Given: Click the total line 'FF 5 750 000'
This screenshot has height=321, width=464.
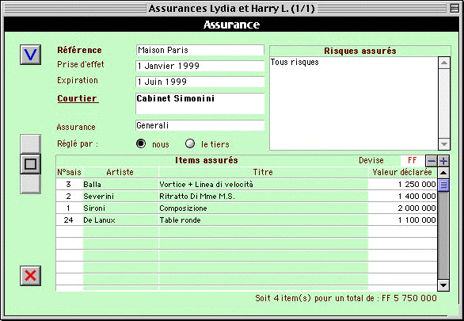Looking at the screenshot, I should pos(409,298).
